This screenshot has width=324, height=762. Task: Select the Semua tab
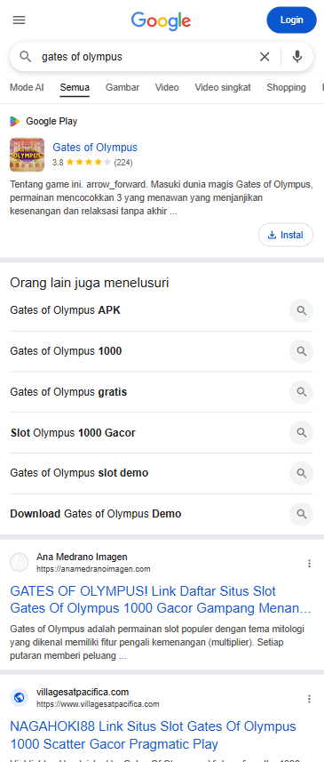tap(75, 87)
